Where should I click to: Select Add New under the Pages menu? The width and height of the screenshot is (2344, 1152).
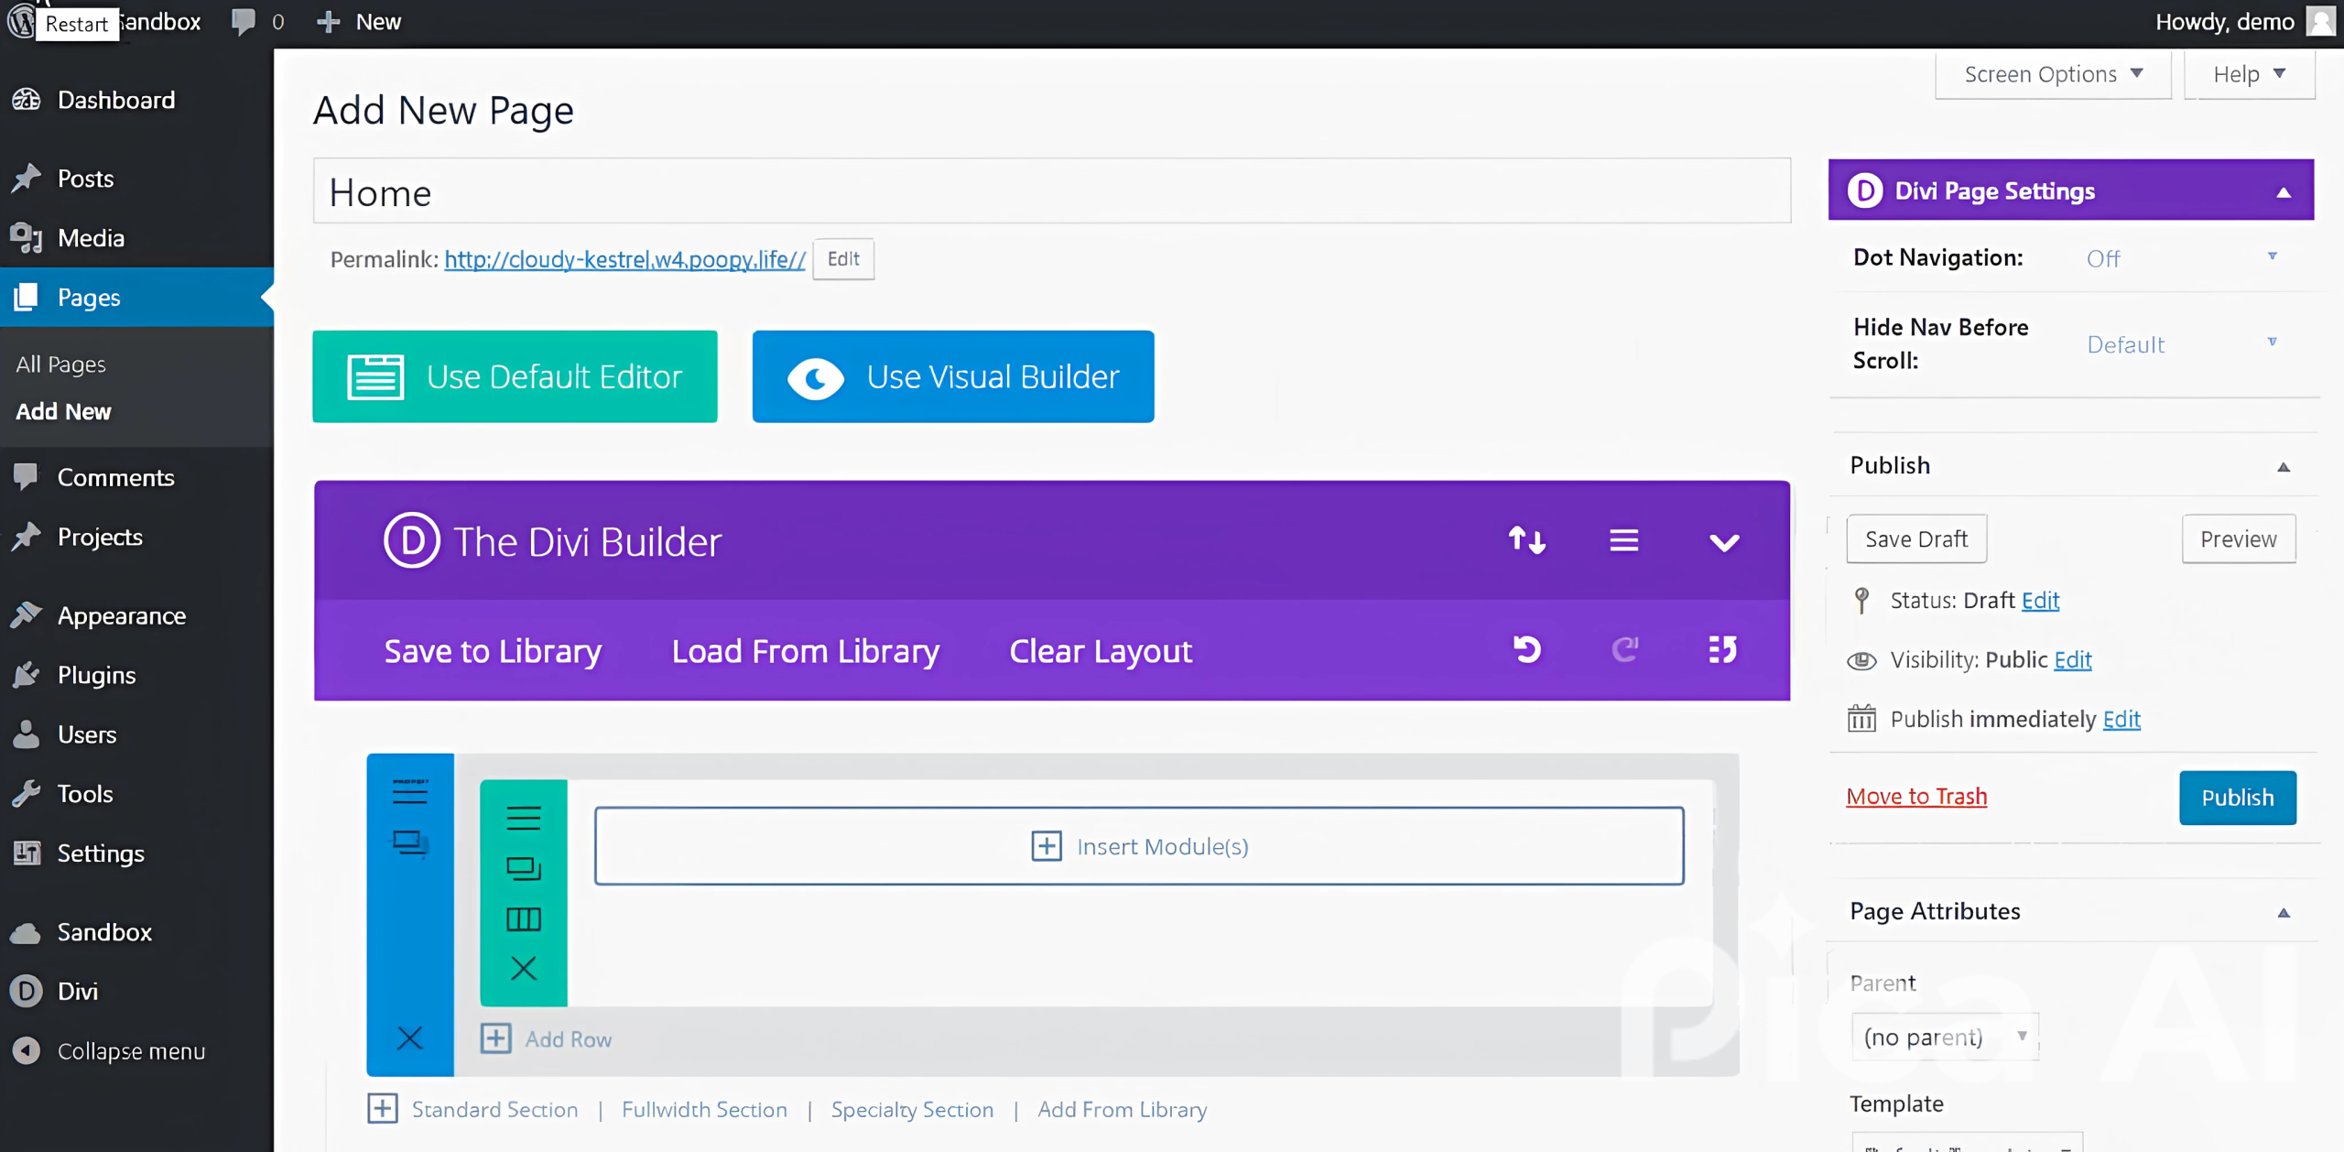(62, 411)
